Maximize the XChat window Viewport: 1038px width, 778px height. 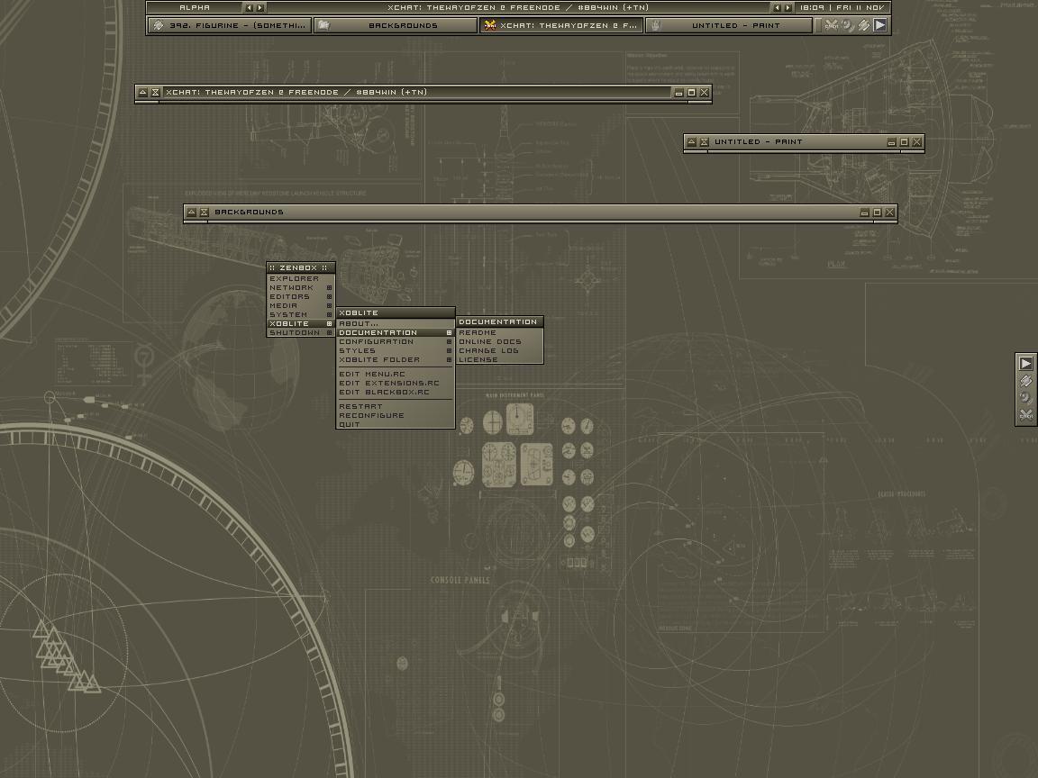tap(692, 93)
